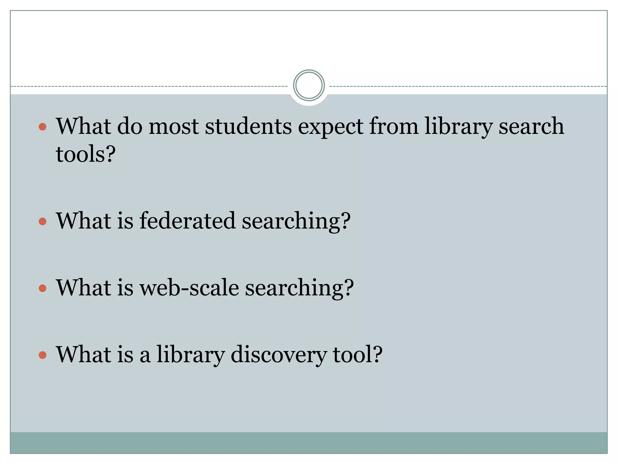Click the "What is web-scale searching?" line
This screenshot has height=464, width=618.
(x=205, y=288)
